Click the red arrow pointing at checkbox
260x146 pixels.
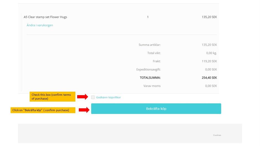point(83,97)
